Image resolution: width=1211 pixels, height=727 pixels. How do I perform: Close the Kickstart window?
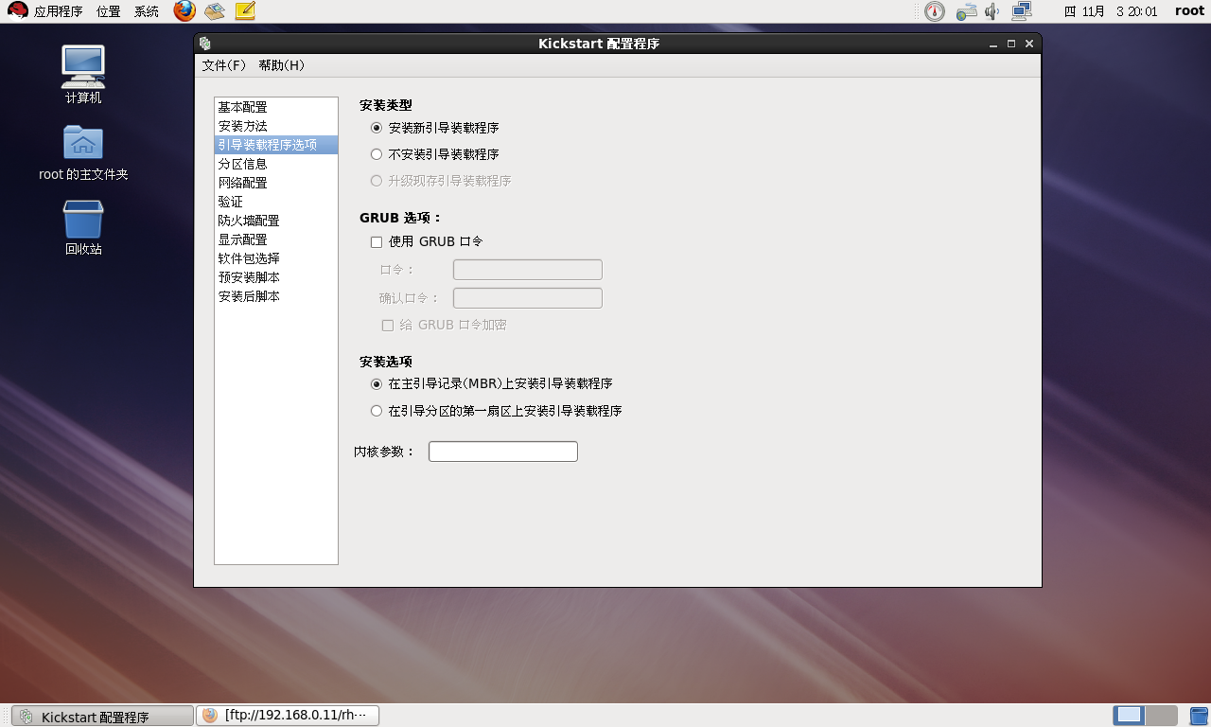(1029, 44)
